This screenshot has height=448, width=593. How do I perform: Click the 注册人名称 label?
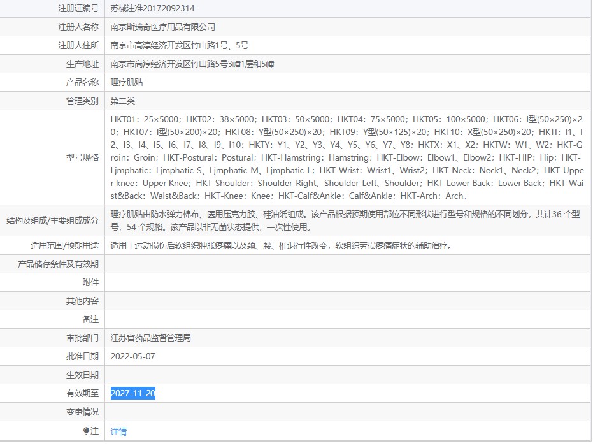[78, 27]
